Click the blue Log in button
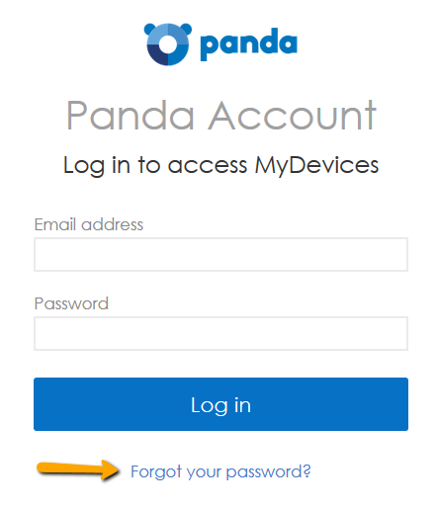Screen dimensions: 438x509 click(220, 404)
